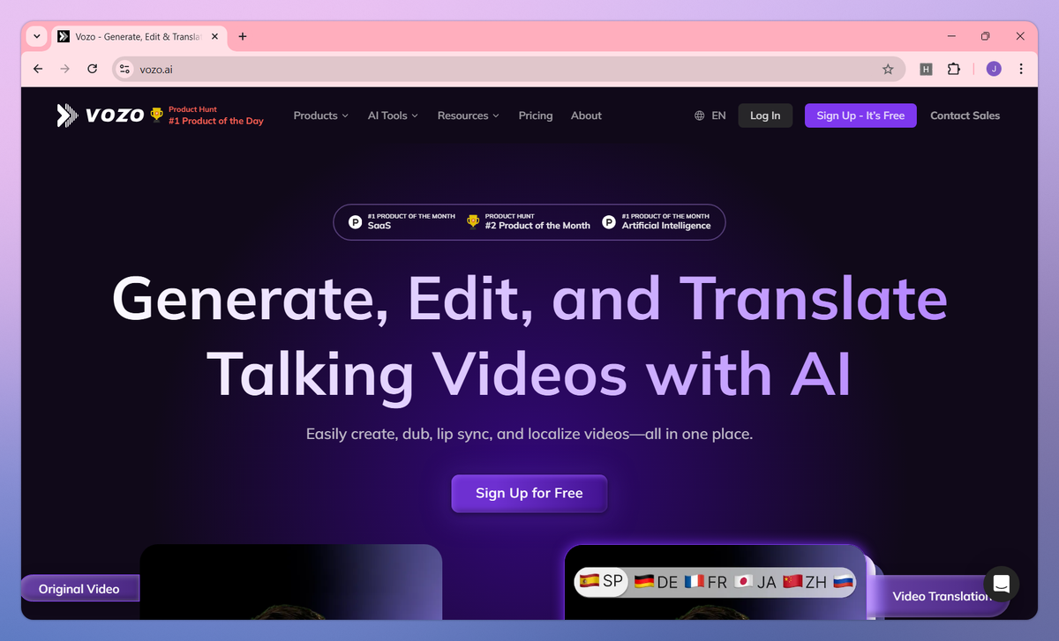Image resolution: width=1059 pixels, height=641 pixels.
Task: Open the Pricing page
Action: pos(535,115)
